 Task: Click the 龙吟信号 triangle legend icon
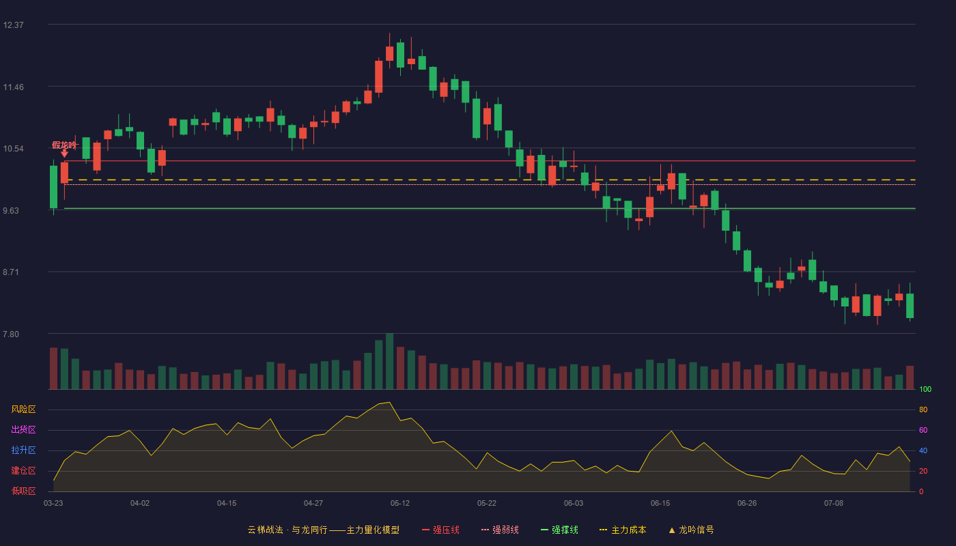pyautogui.click(x=671, y=530)
